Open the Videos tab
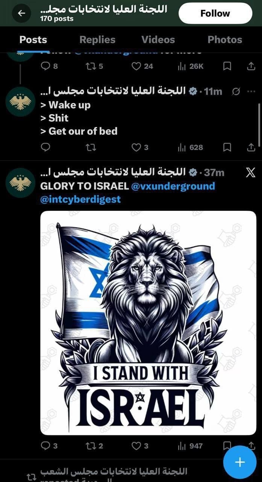This screenshot has height=482, width=262. (158, 40)
